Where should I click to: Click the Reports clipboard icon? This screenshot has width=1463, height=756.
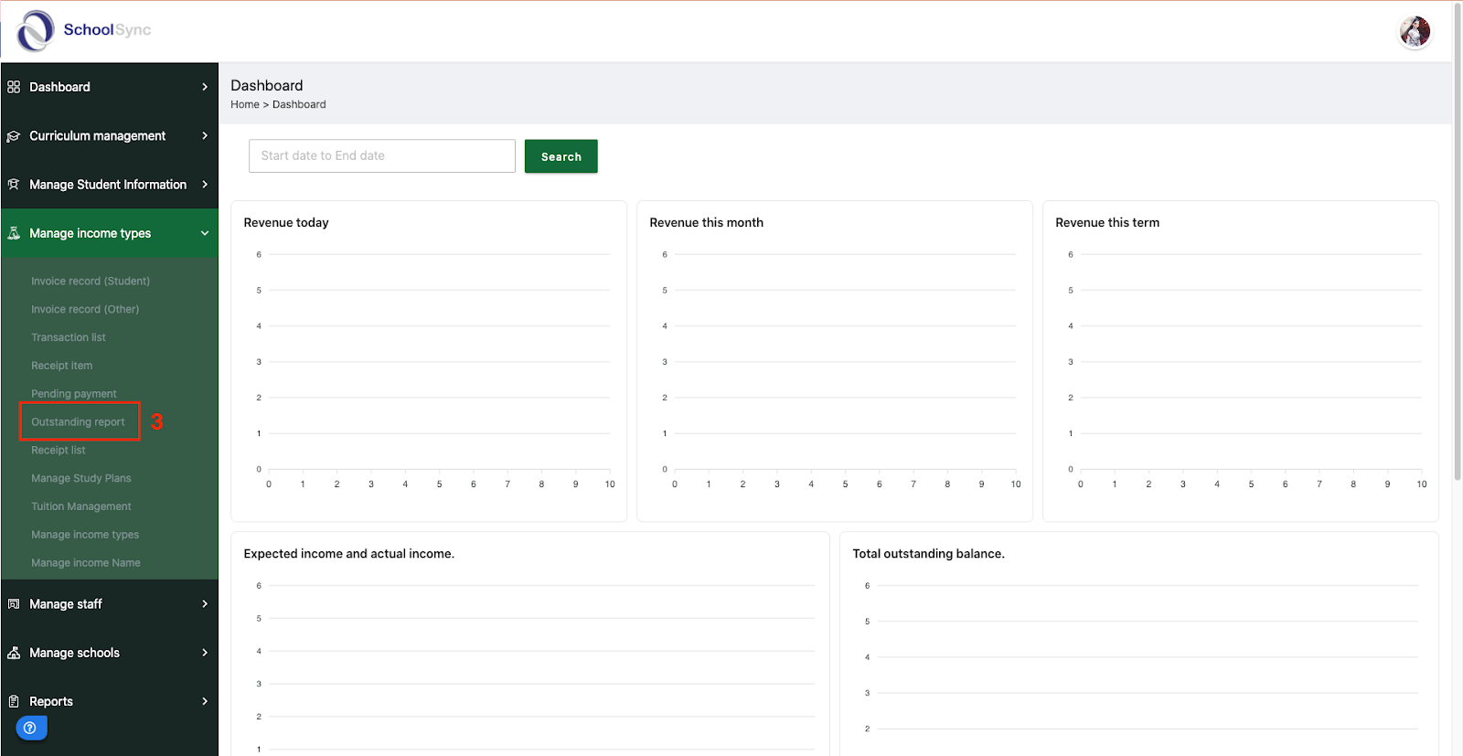14,701
